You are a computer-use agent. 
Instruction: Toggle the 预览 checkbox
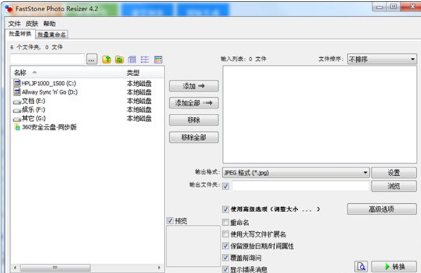click(169, 221)
